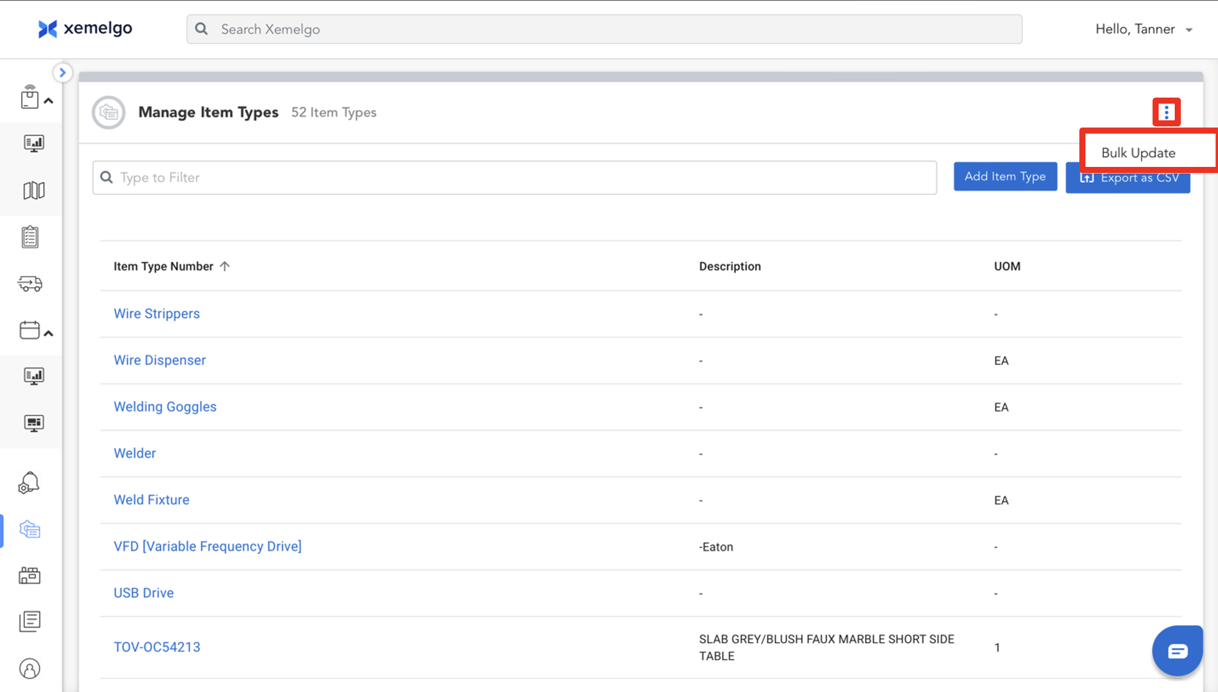
Task: Click the xemelgo logo
Action: pos(85,29)
